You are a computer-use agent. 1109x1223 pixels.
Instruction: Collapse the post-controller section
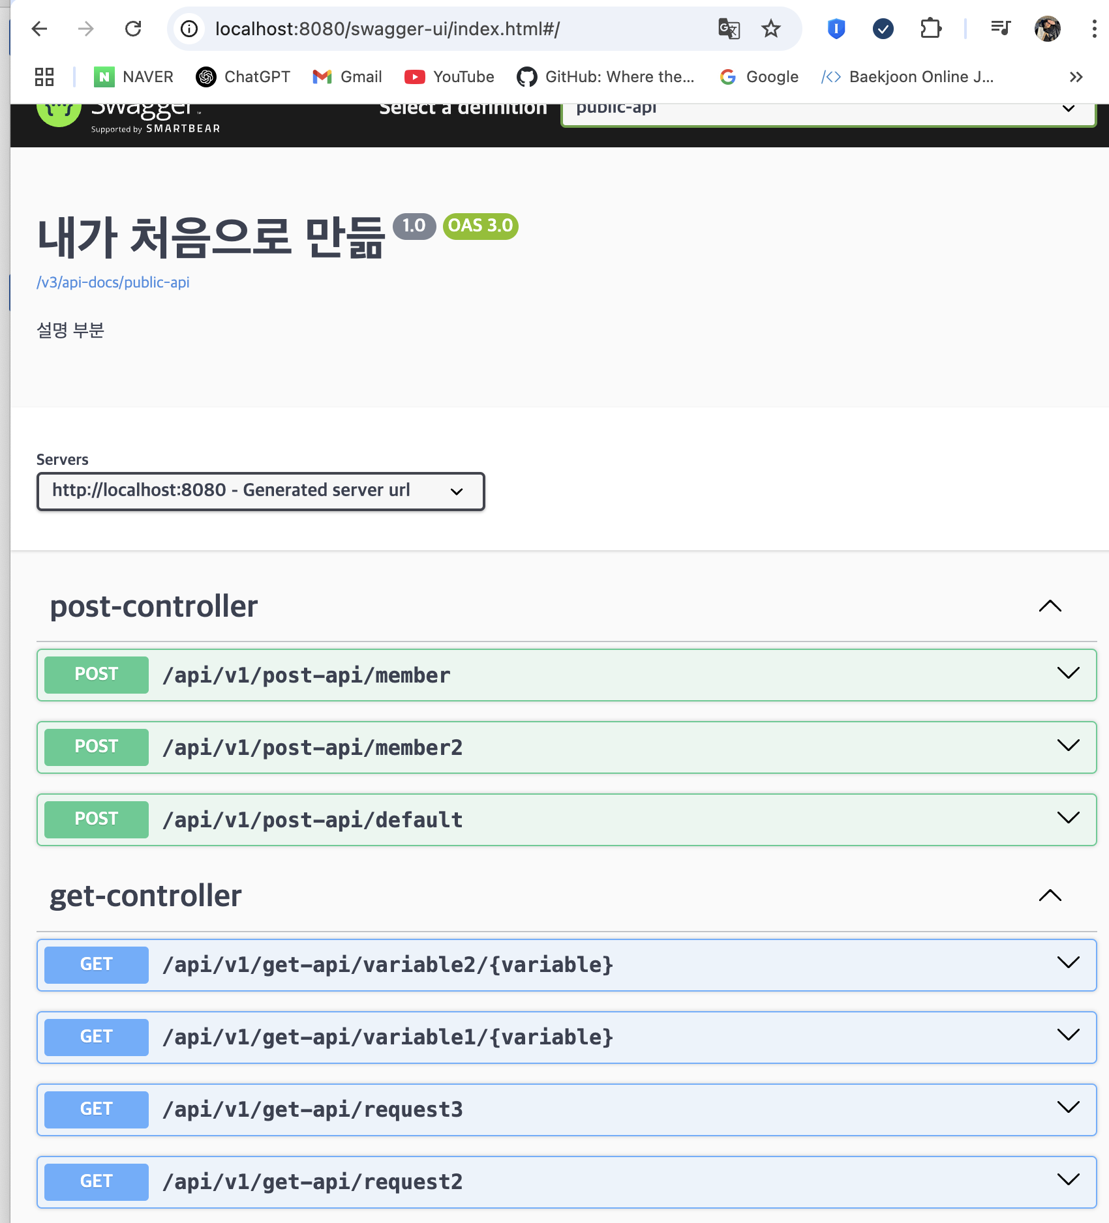(1050, 606)
